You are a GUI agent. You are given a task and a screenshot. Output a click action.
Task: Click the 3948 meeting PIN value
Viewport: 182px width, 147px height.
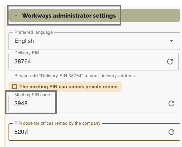(21, 103)
